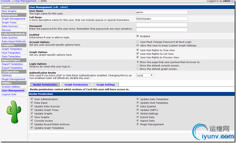Toggle Update Data Templates permission
Viewport: 236px width, 143px height.
[x=137, y=99]
